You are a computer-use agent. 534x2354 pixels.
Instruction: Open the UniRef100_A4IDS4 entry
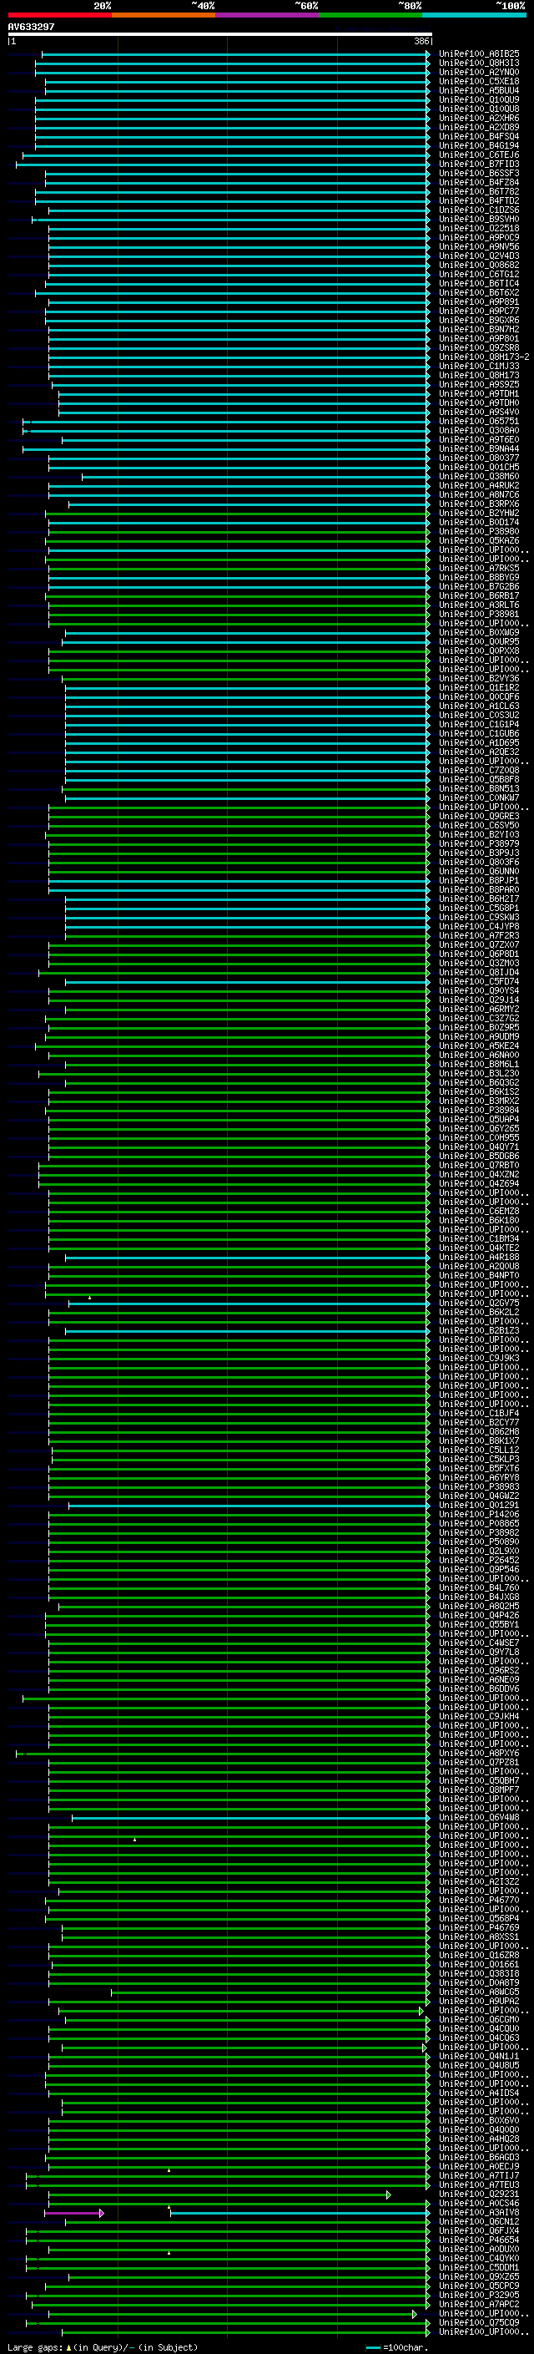click(479, 2093)
